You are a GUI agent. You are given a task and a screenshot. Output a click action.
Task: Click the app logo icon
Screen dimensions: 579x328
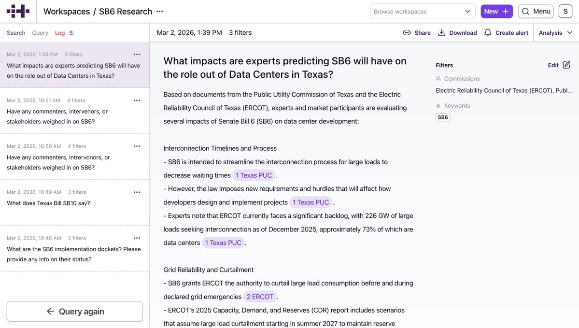[18, 11]
